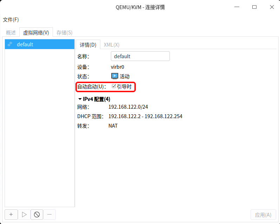Collapse the IPv4 配置 section
The height and width of the screenshot is (224, 280).
pos(80,99)
